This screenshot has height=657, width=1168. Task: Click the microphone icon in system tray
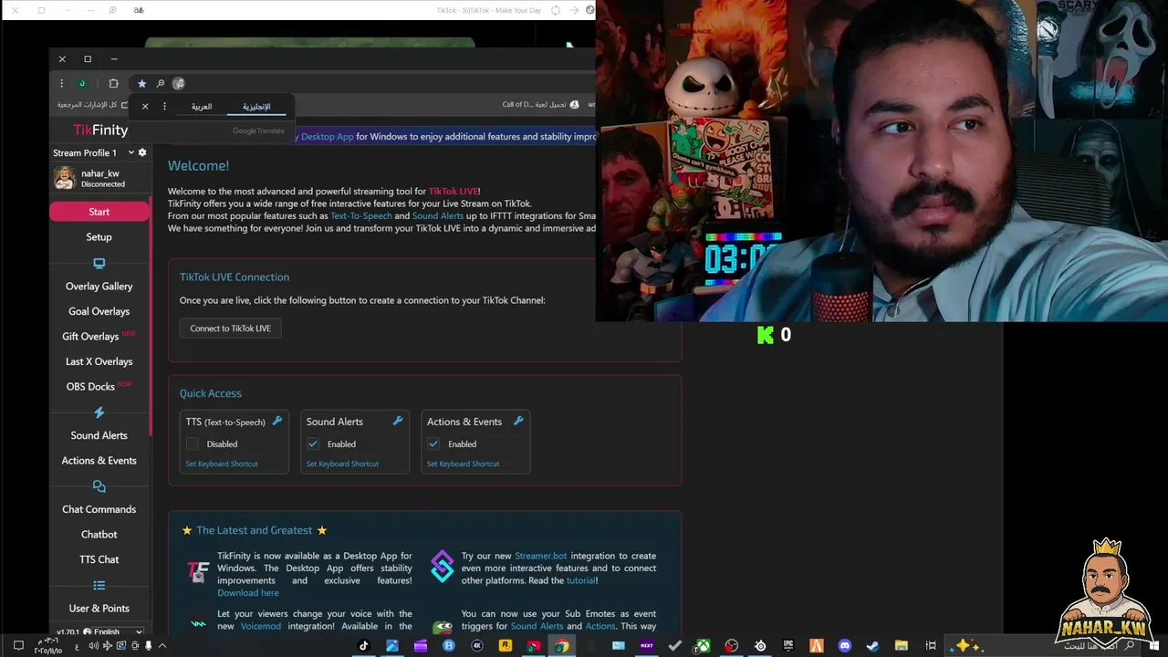pyautogui.click(x=149, y=646)
